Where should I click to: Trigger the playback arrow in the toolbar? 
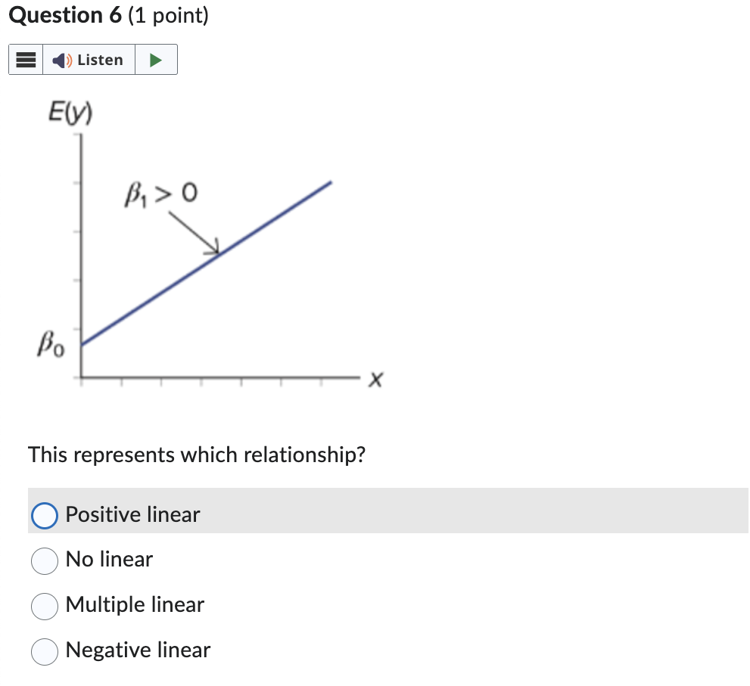point(157,59)
